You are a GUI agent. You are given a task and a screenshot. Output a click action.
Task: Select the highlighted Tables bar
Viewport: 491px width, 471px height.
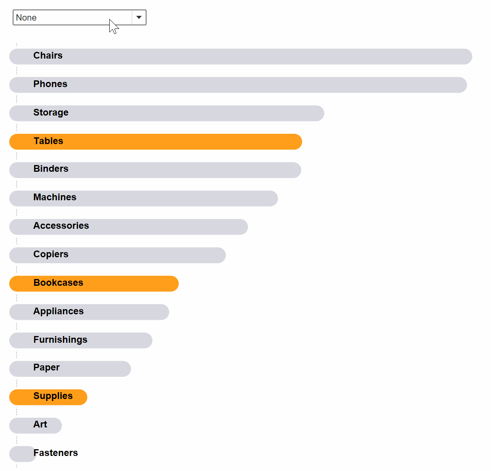[154, 142]
